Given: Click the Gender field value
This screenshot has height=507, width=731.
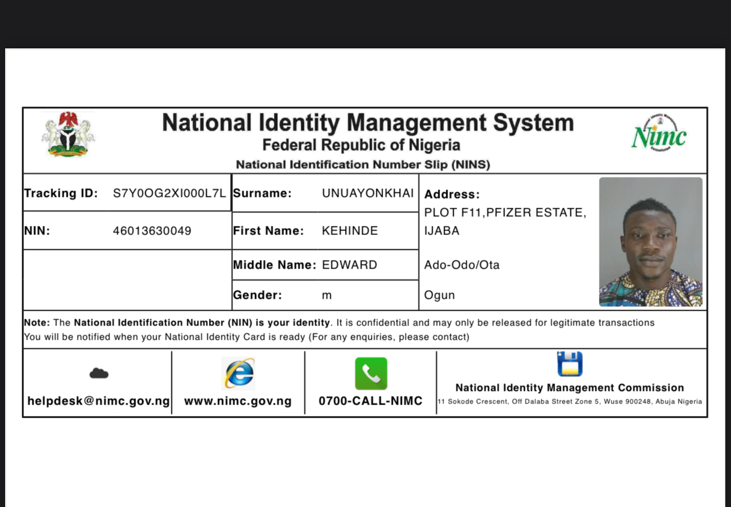Looking at the screenshot, I should click(327, 295).
